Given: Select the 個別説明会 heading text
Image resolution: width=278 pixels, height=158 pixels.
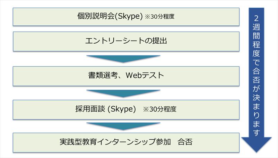Looking at the screenshot, I should pos(96,16).
